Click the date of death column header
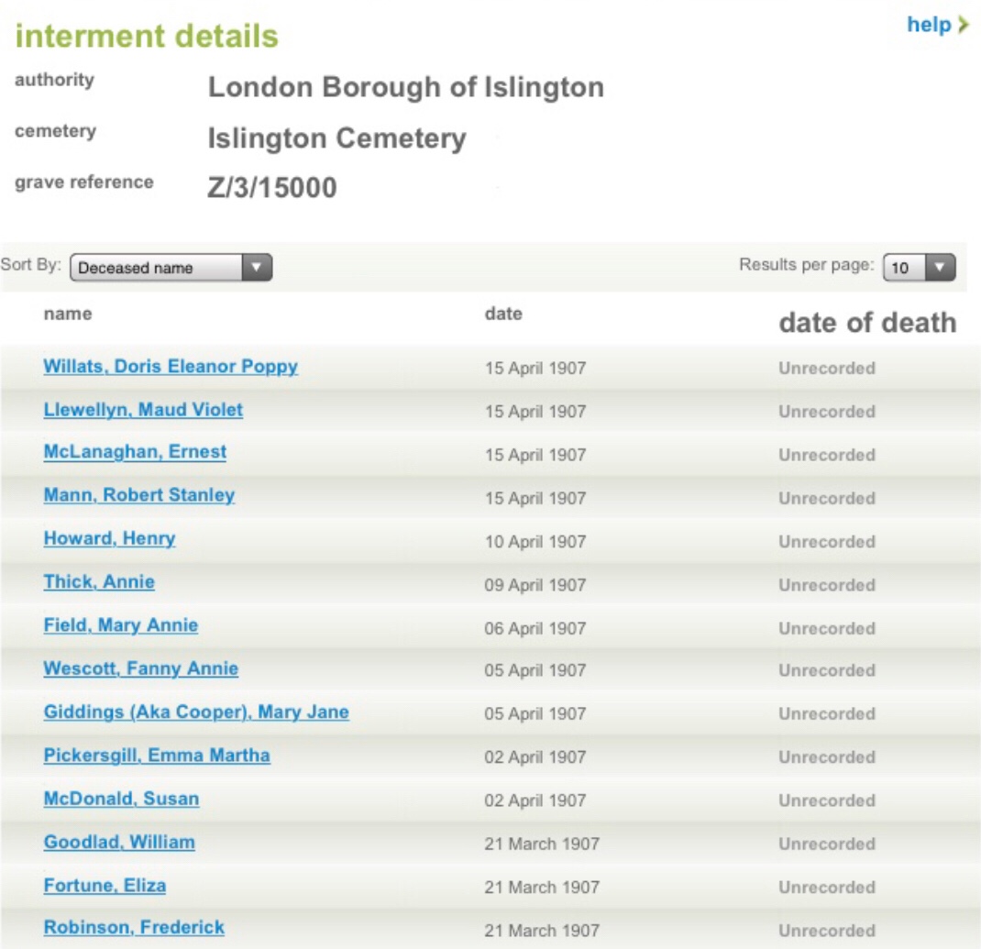This screenshot has width=981, height=949. (866, 323)
